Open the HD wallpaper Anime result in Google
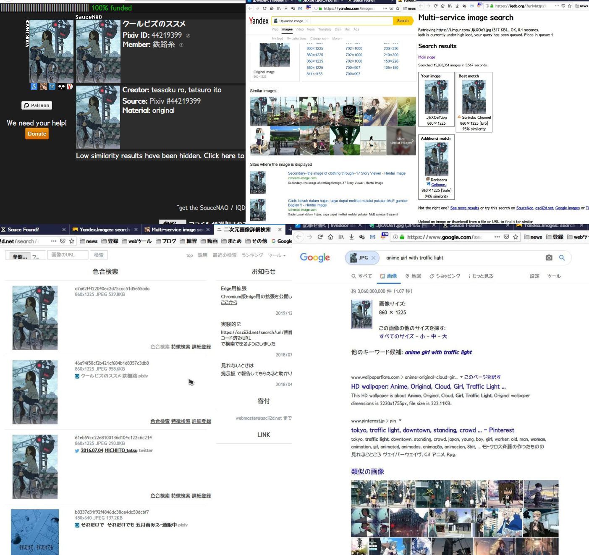The height and width of the screenshot is (555, 589). pos(428,387)
